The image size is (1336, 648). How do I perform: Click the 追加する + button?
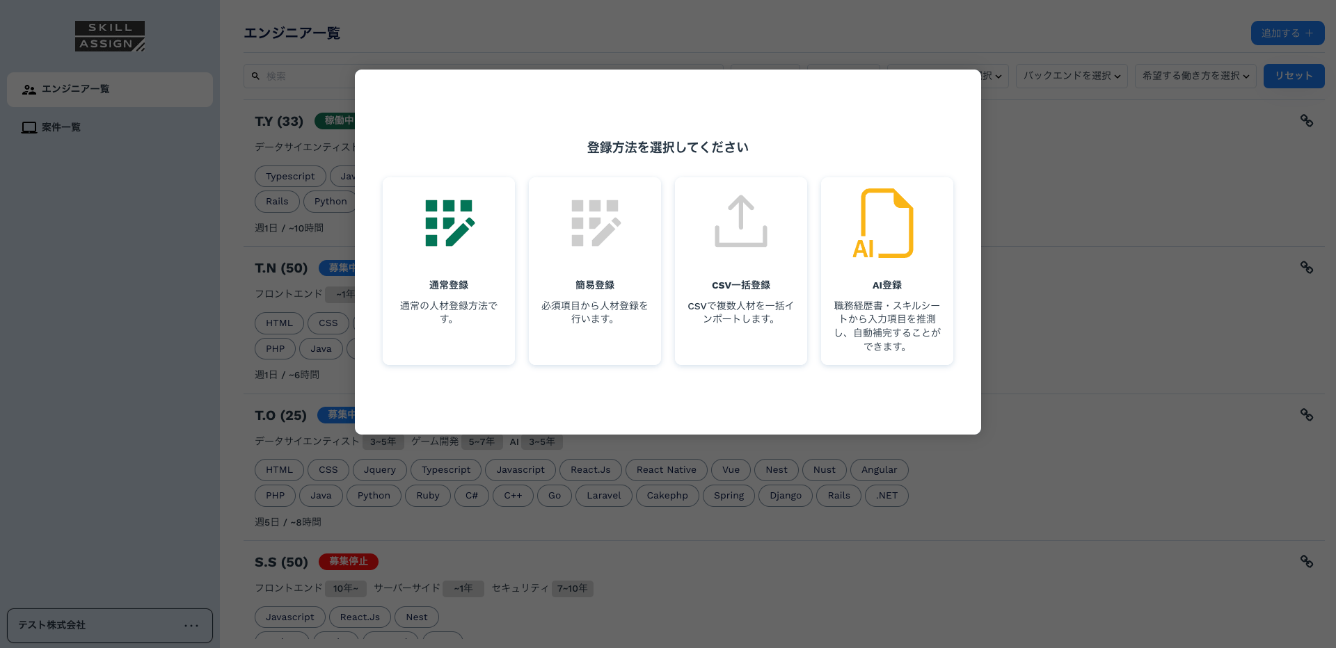[1287, 33]
